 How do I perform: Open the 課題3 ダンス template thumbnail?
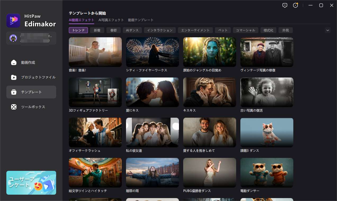point(267,132)
